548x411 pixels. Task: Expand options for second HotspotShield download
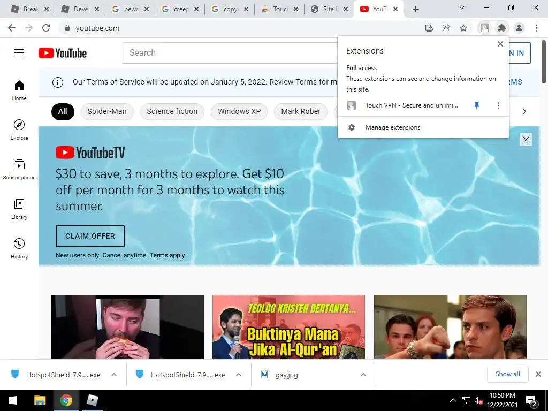(239, 375)
